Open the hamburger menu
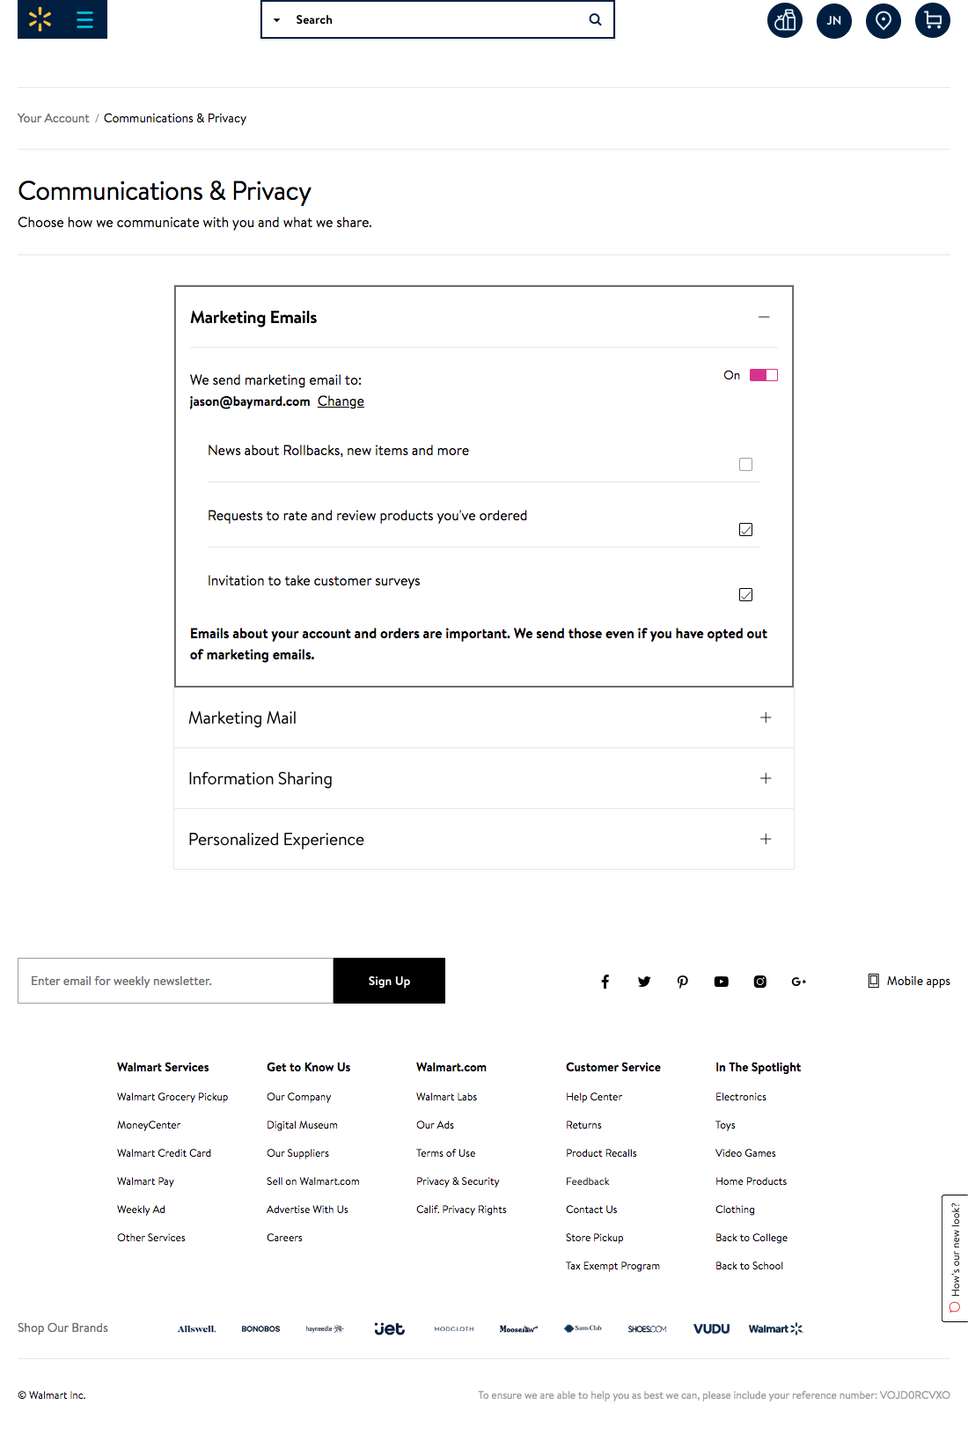968x1449 pixels. 84,19
